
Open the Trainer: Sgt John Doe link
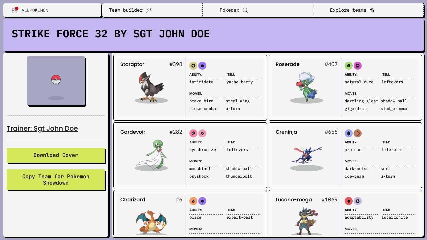click(42, 128)
